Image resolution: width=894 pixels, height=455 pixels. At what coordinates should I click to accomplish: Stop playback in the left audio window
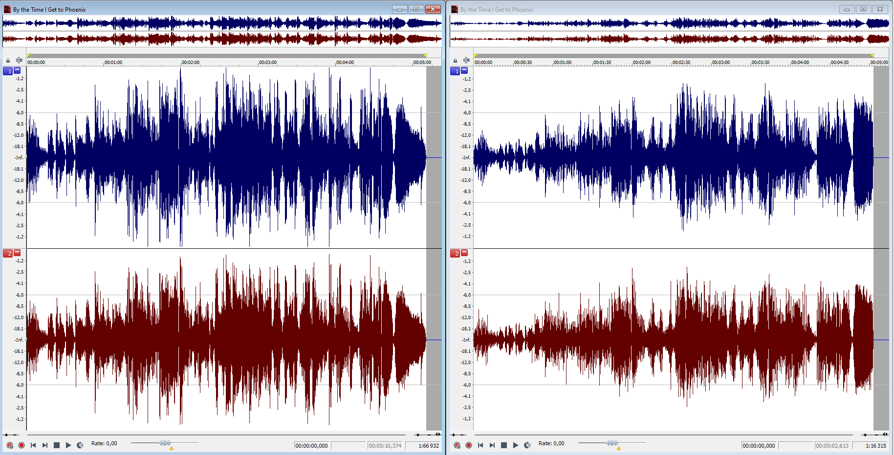[57, 445]
